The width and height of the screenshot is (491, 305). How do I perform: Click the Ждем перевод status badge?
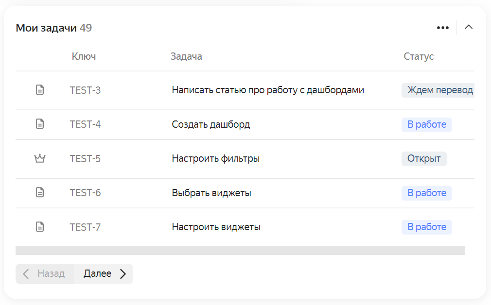coord(438,90)
